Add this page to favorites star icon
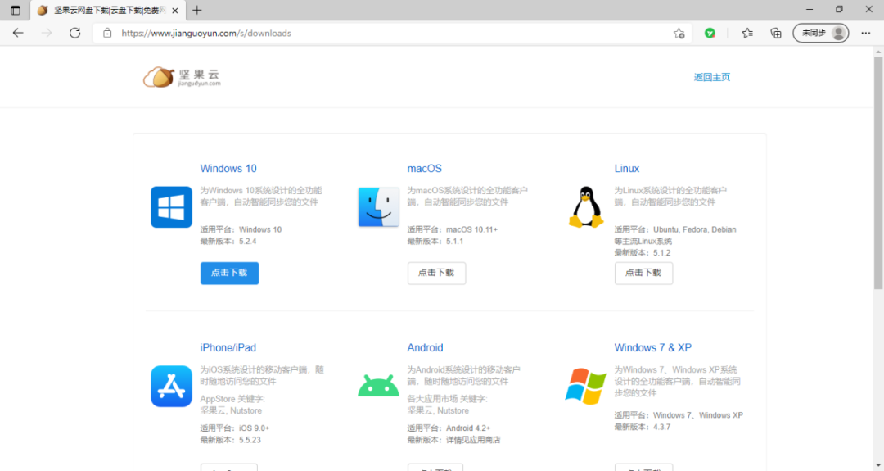Image resolution: width=884 pixels, height=471 pixels. click(679, 34)
